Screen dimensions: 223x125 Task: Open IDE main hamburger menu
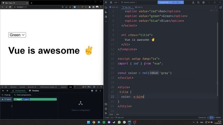[111, 2]
